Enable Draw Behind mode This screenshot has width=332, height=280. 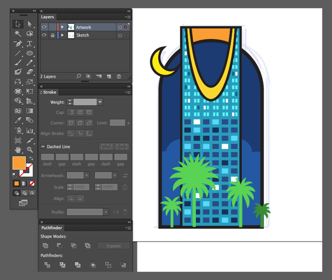[24, 193]
